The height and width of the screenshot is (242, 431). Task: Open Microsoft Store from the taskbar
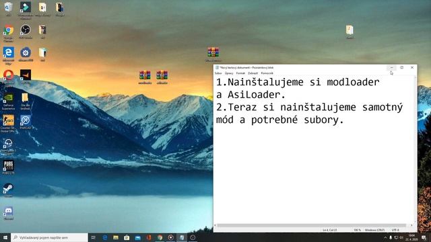127,237
